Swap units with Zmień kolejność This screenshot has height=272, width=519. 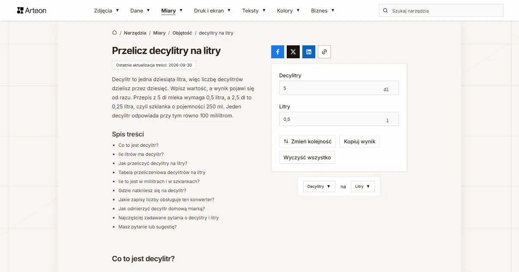(308, 142)
